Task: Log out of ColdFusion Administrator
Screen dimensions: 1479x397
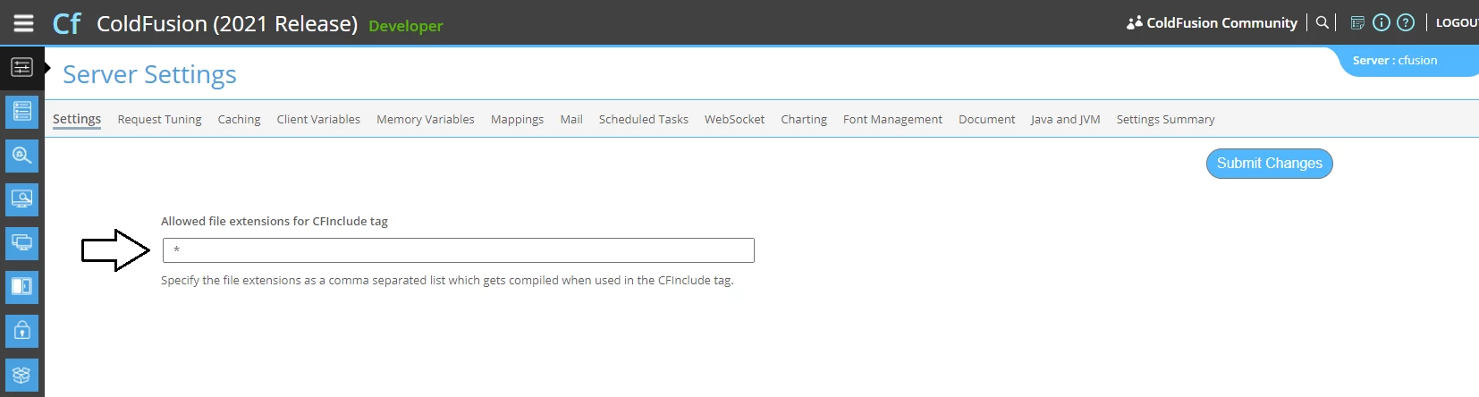Action: point(1457,23)
